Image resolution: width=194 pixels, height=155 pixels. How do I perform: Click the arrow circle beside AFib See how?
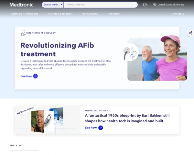(36, 76)
